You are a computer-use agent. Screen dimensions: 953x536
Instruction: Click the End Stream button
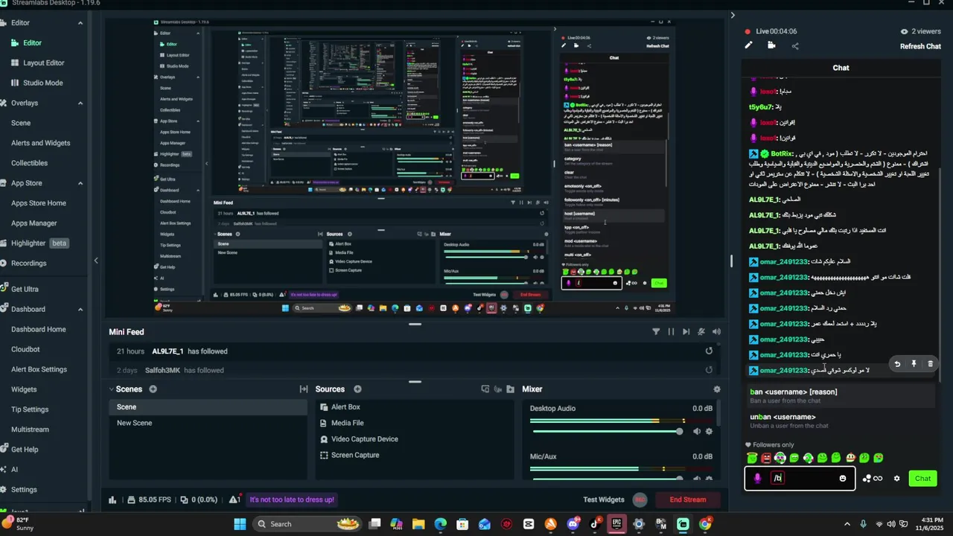point(688,500)
